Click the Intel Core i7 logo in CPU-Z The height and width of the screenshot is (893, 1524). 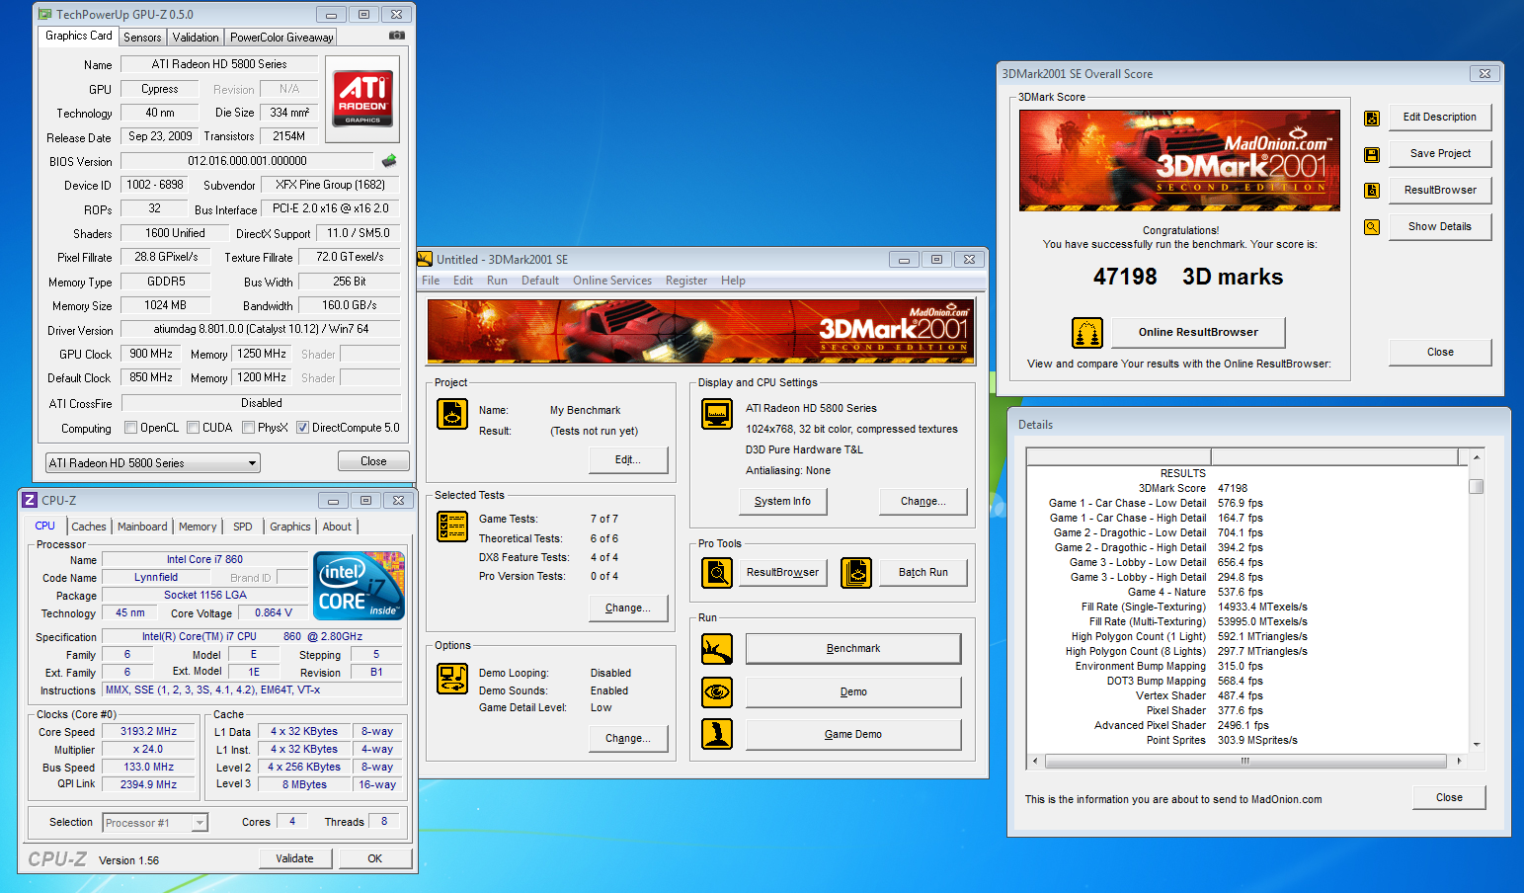tap(359, 586)
